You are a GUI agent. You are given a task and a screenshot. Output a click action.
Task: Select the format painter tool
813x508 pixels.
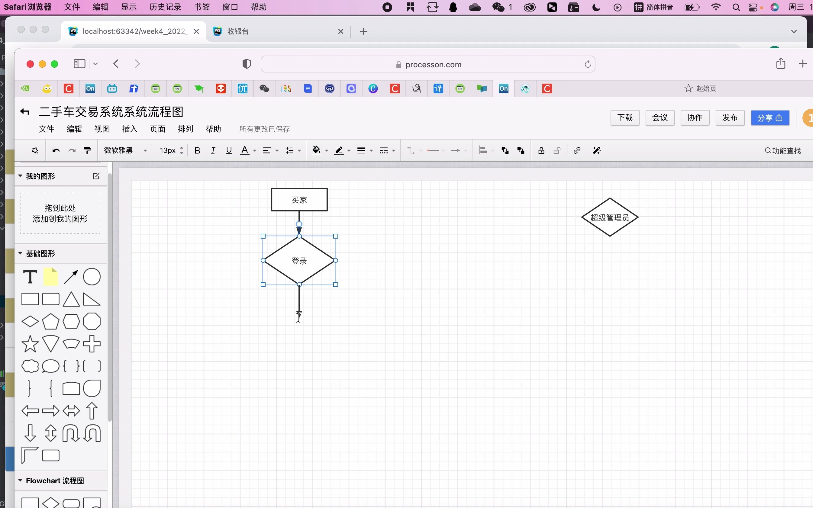pos(87,150)
